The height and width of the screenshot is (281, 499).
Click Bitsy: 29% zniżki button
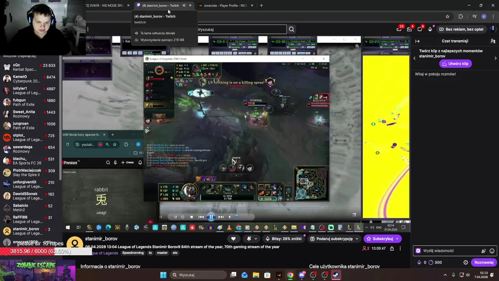[x=283, y=238]
